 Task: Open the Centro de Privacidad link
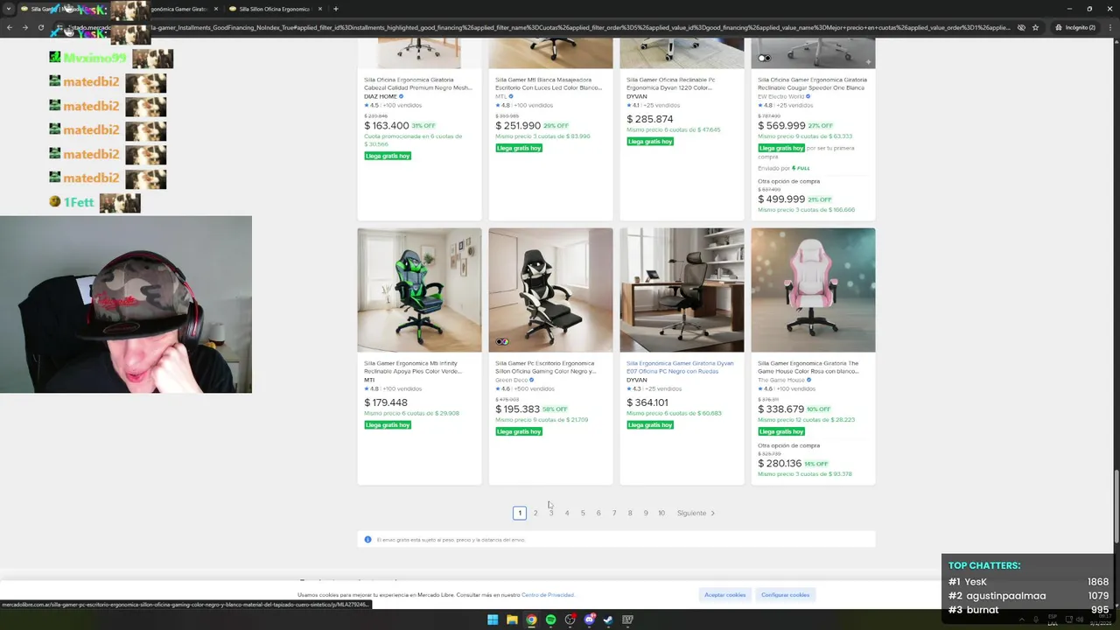click(548, 595)
